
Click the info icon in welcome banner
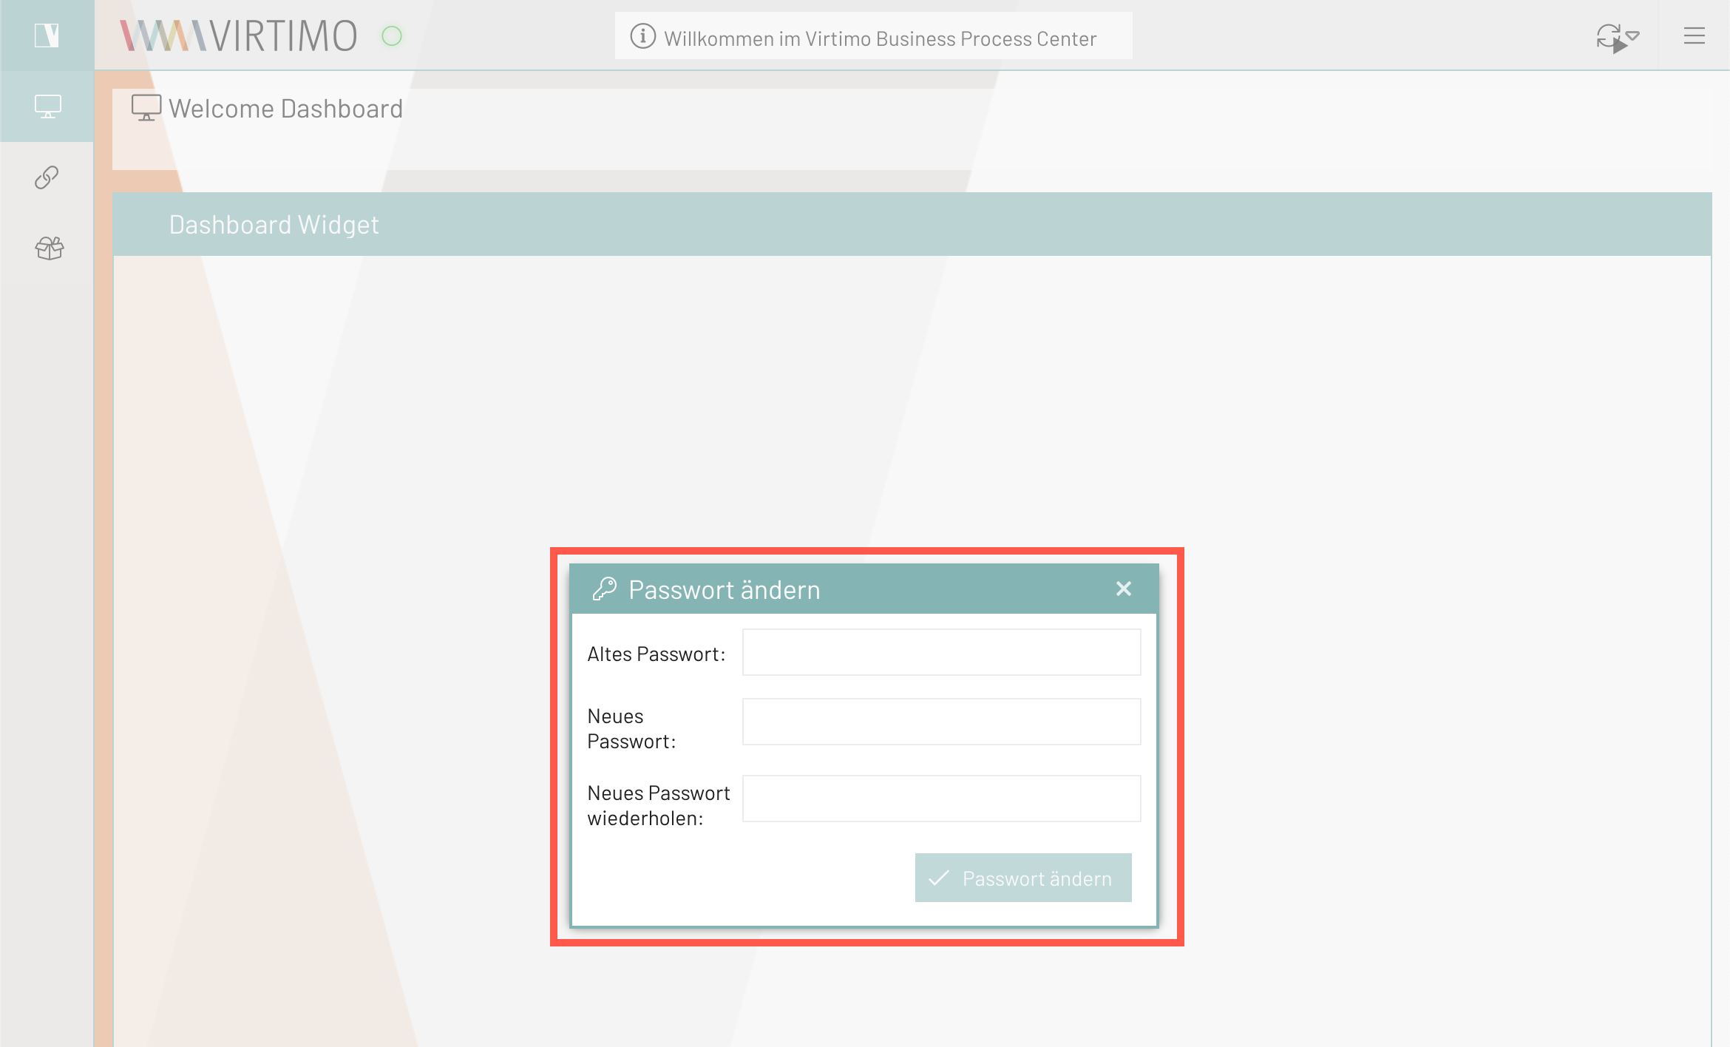(642, 36)
